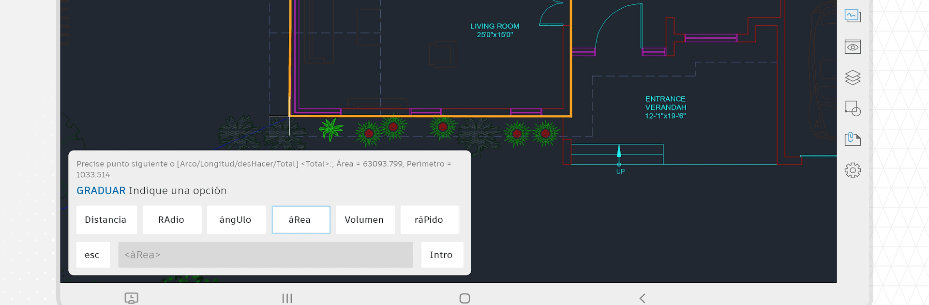Select the UP stair label

620,172
